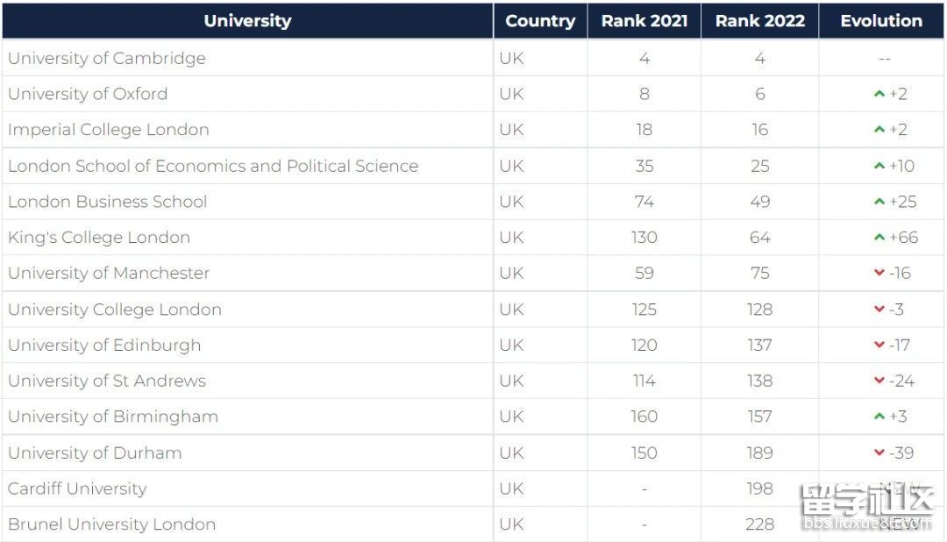Click the red down arrow beside -24

(879, 380)
